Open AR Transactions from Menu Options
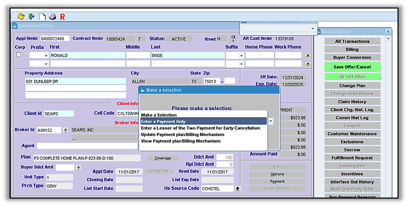 [x=352, y=42]
